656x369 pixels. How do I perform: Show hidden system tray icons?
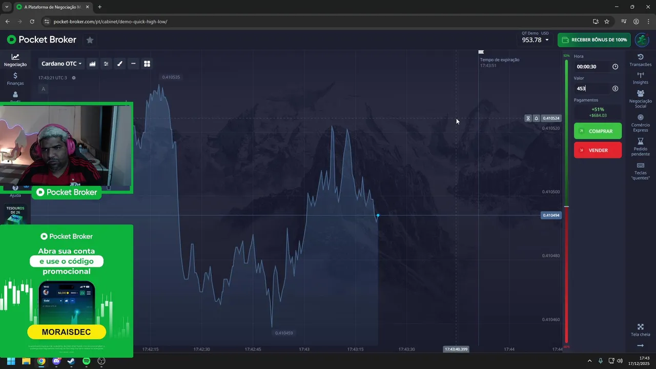[590, 361]
